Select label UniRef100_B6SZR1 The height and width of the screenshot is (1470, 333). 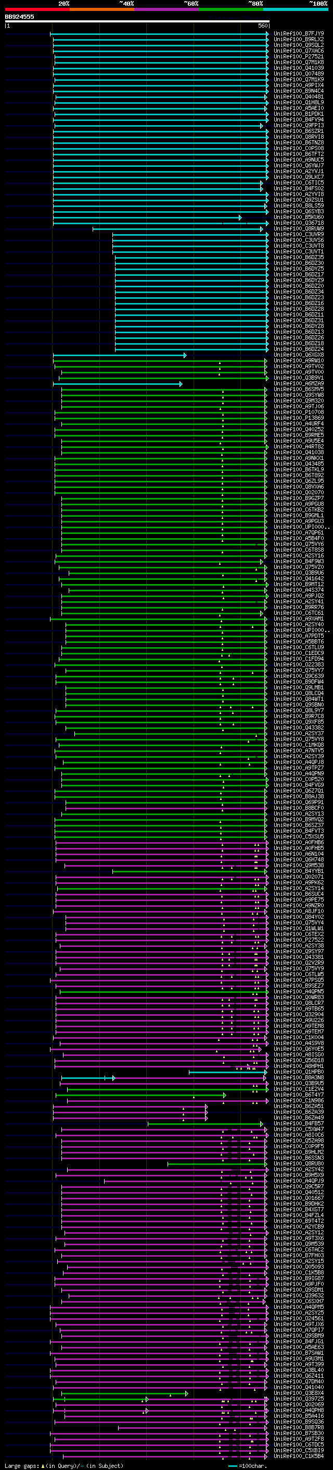[x=299, y=131]
